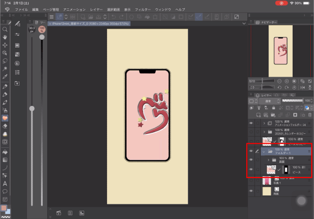Select the Text tool A icon
Screen dimensions: 314x219
point(5,183)
